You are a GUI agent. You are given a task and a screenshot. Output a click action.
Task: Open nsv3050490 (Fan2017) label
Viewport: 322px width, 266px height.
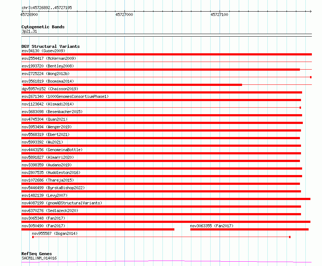pos(43,226)
